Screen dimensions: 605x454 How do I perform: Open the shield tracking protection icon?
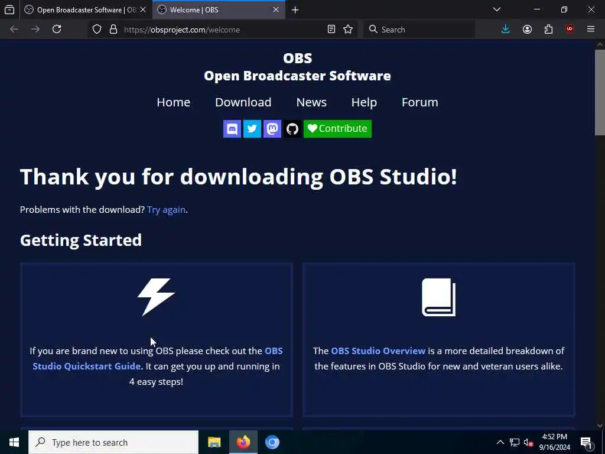click(x=97, y=30)
